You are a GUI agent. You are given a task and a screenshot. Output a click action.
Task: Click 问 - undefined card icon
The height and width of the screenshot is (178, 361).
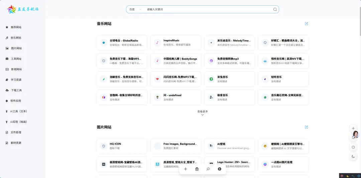pos(157,97)
